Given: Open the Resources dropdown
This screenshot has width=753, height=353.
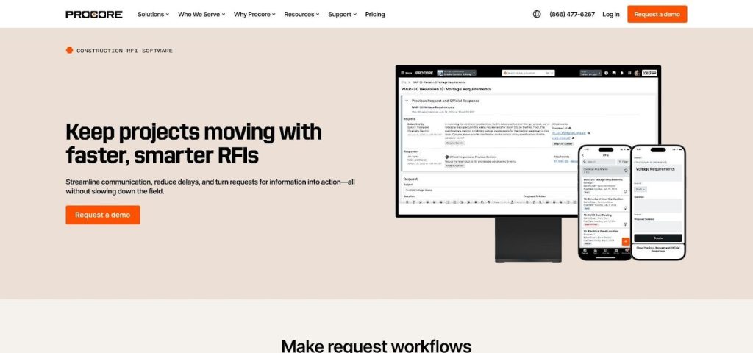Looking at the screenshot, I should tap(302, 14).
